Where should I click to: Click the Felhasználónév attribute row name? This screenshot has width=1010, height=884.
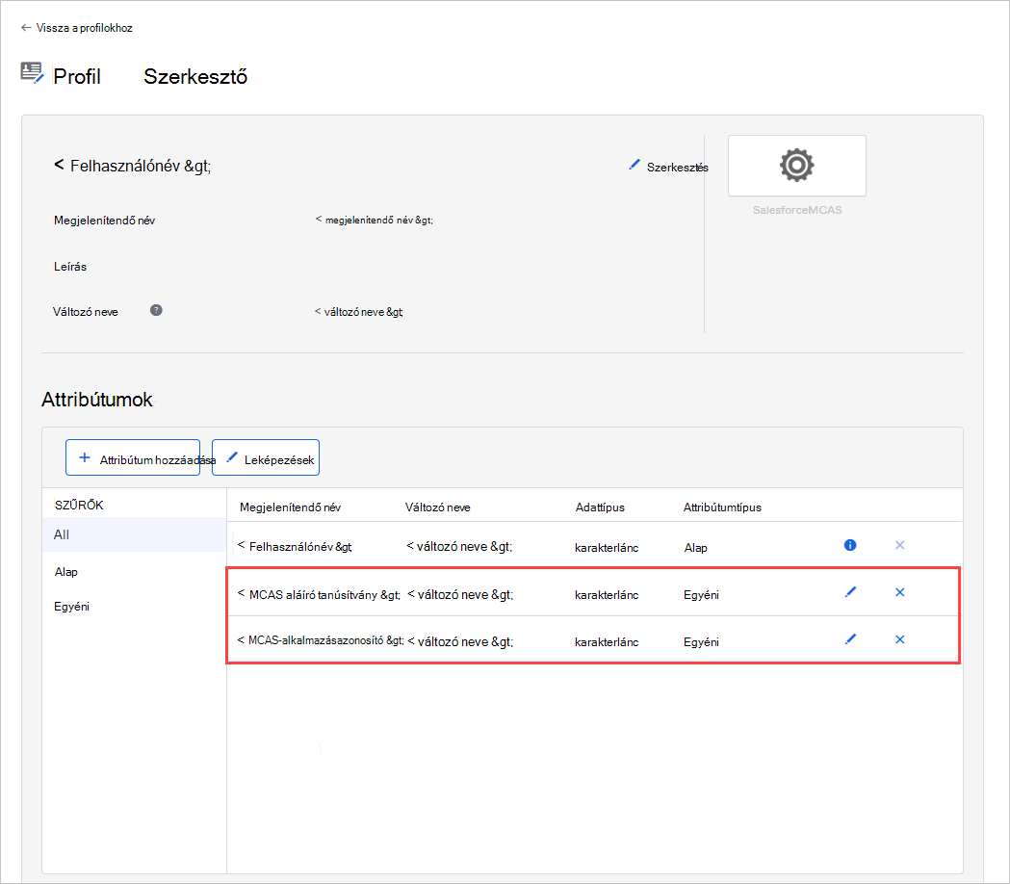[x=295, y=546]
